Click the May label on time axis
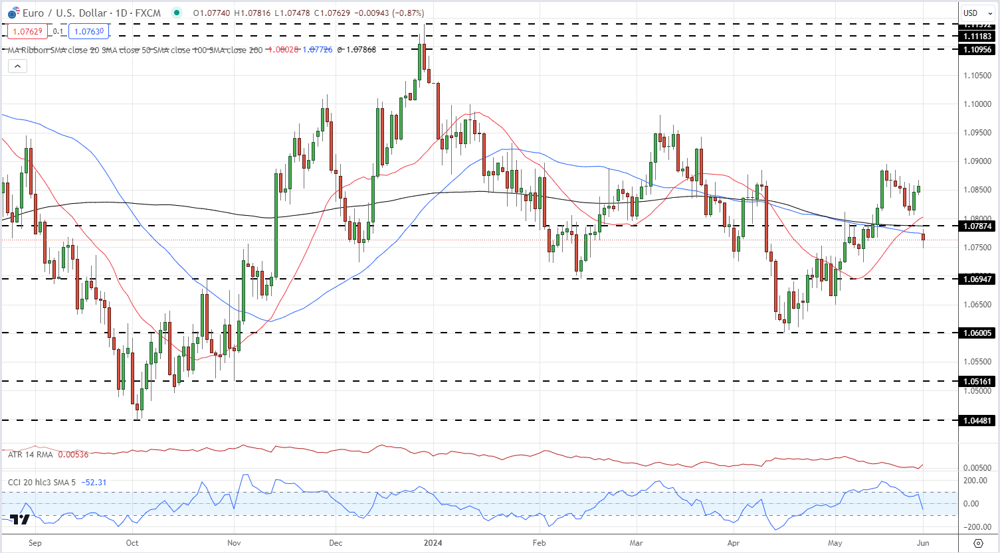This screenshot has height=553, width=1000. 835,543
